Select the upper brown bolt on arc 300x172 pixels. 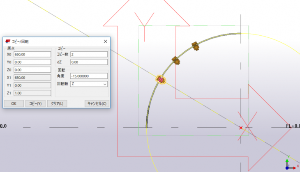[x=196, y=46]
